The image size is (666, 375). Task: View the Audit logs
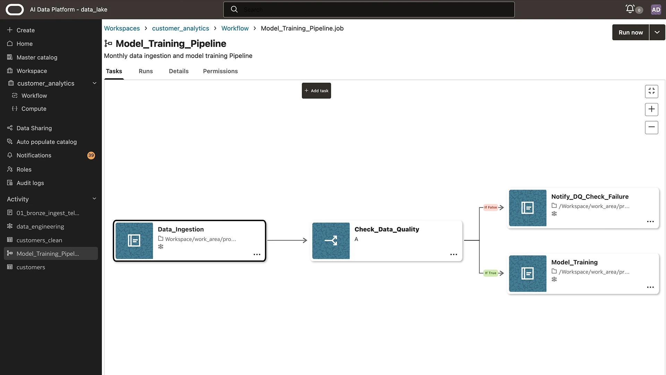[x=30, y=183]
